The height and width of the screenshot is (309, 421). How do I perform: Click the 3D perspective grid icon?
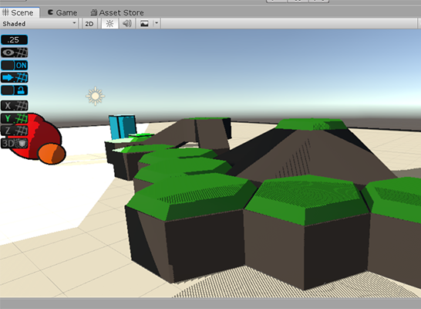click(x=14, y=144)
